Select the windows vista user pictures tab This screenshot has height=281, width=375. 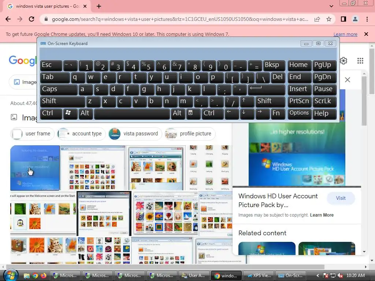point(47,7)
